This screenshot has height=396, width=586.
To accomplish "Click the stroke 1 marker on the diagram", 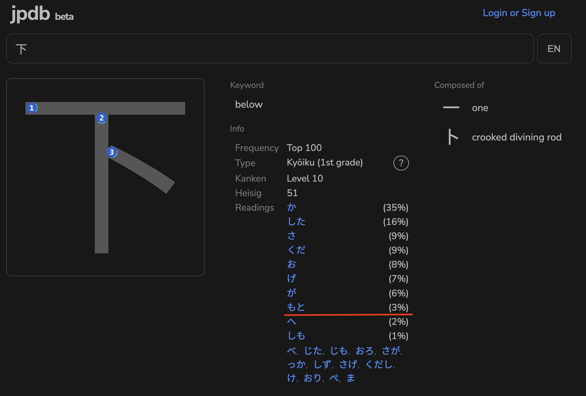I will (x=32, y=108).
